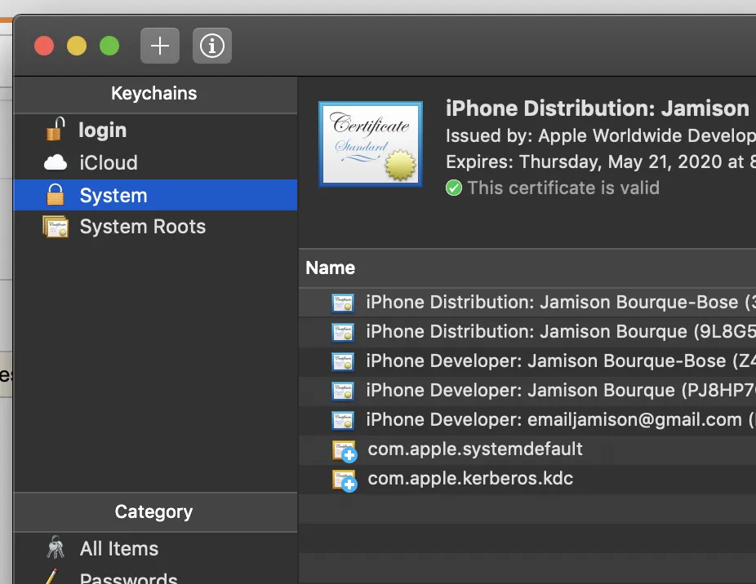The width and height of the screenshot is (756, 584).
Task: Click the green valid-certificate checkmark icon
Action: (x=454, y=188)
